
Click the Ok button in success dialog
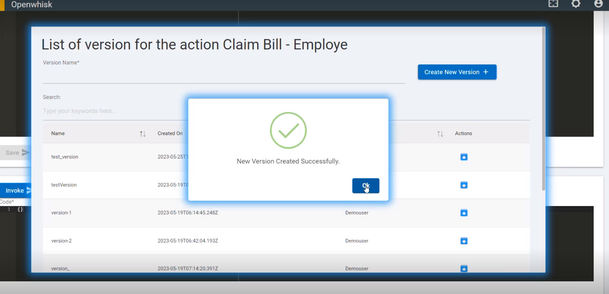click(366, 186)
